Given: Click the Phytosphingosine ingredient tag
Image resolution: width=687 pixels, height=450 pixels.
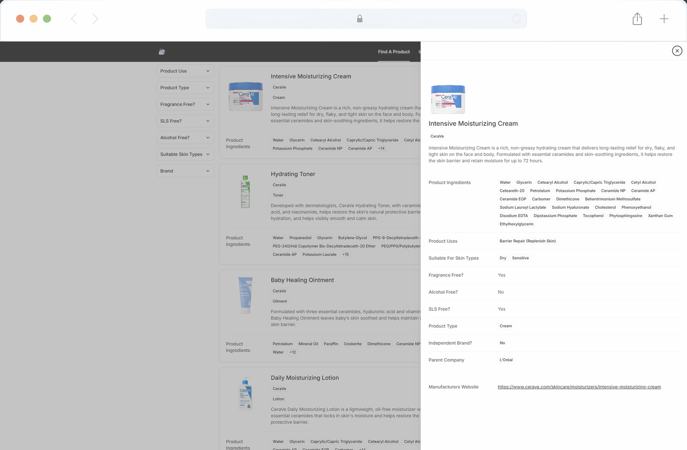Looking at the screenshot, I should [x=626, y=216].
